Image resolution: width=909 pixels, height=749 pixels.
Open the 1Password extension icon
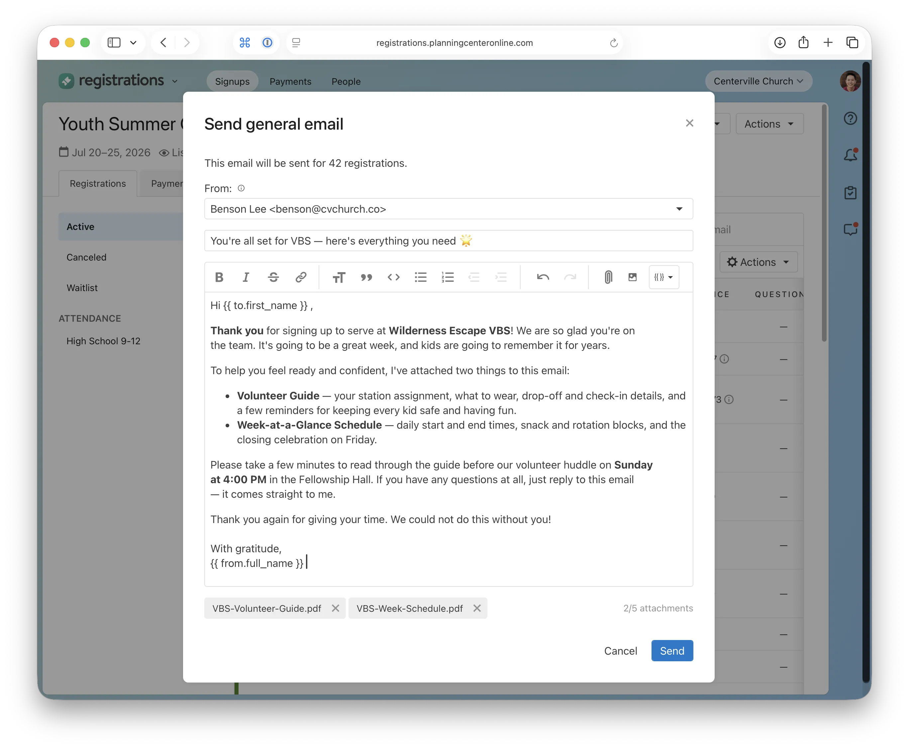(267, 42)
